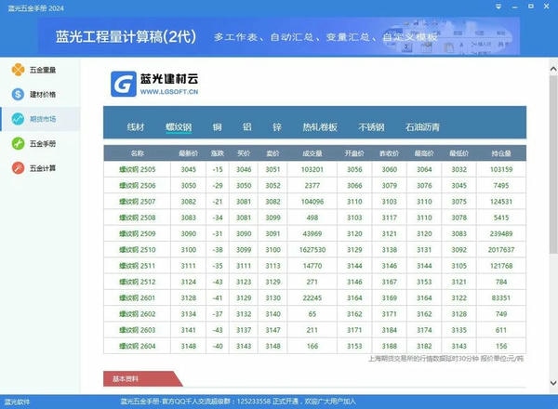Switch to the 铝 tab
The width and height of the screenshot is (558, 409).
point(247,127)
